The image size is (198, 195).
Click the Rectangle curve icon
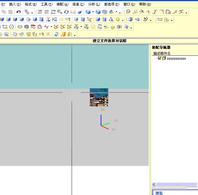[5, 27]
